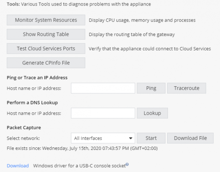The height and width of the screenshot is (172, 220).
Task: Click the help icon after console socket
Action: click(127, 165)
